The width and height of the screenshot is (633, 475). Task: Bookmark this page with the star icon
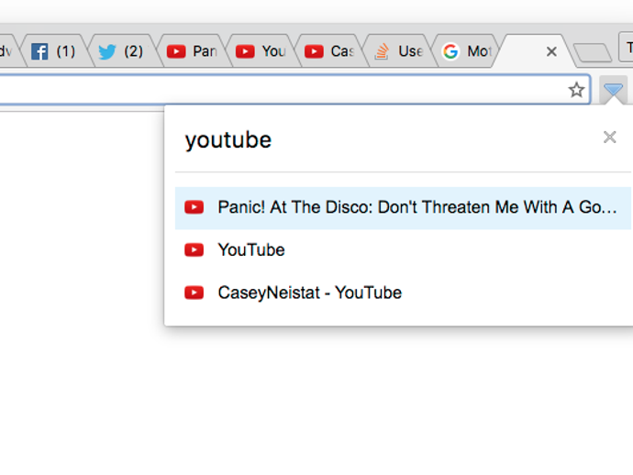coord(576,90)
